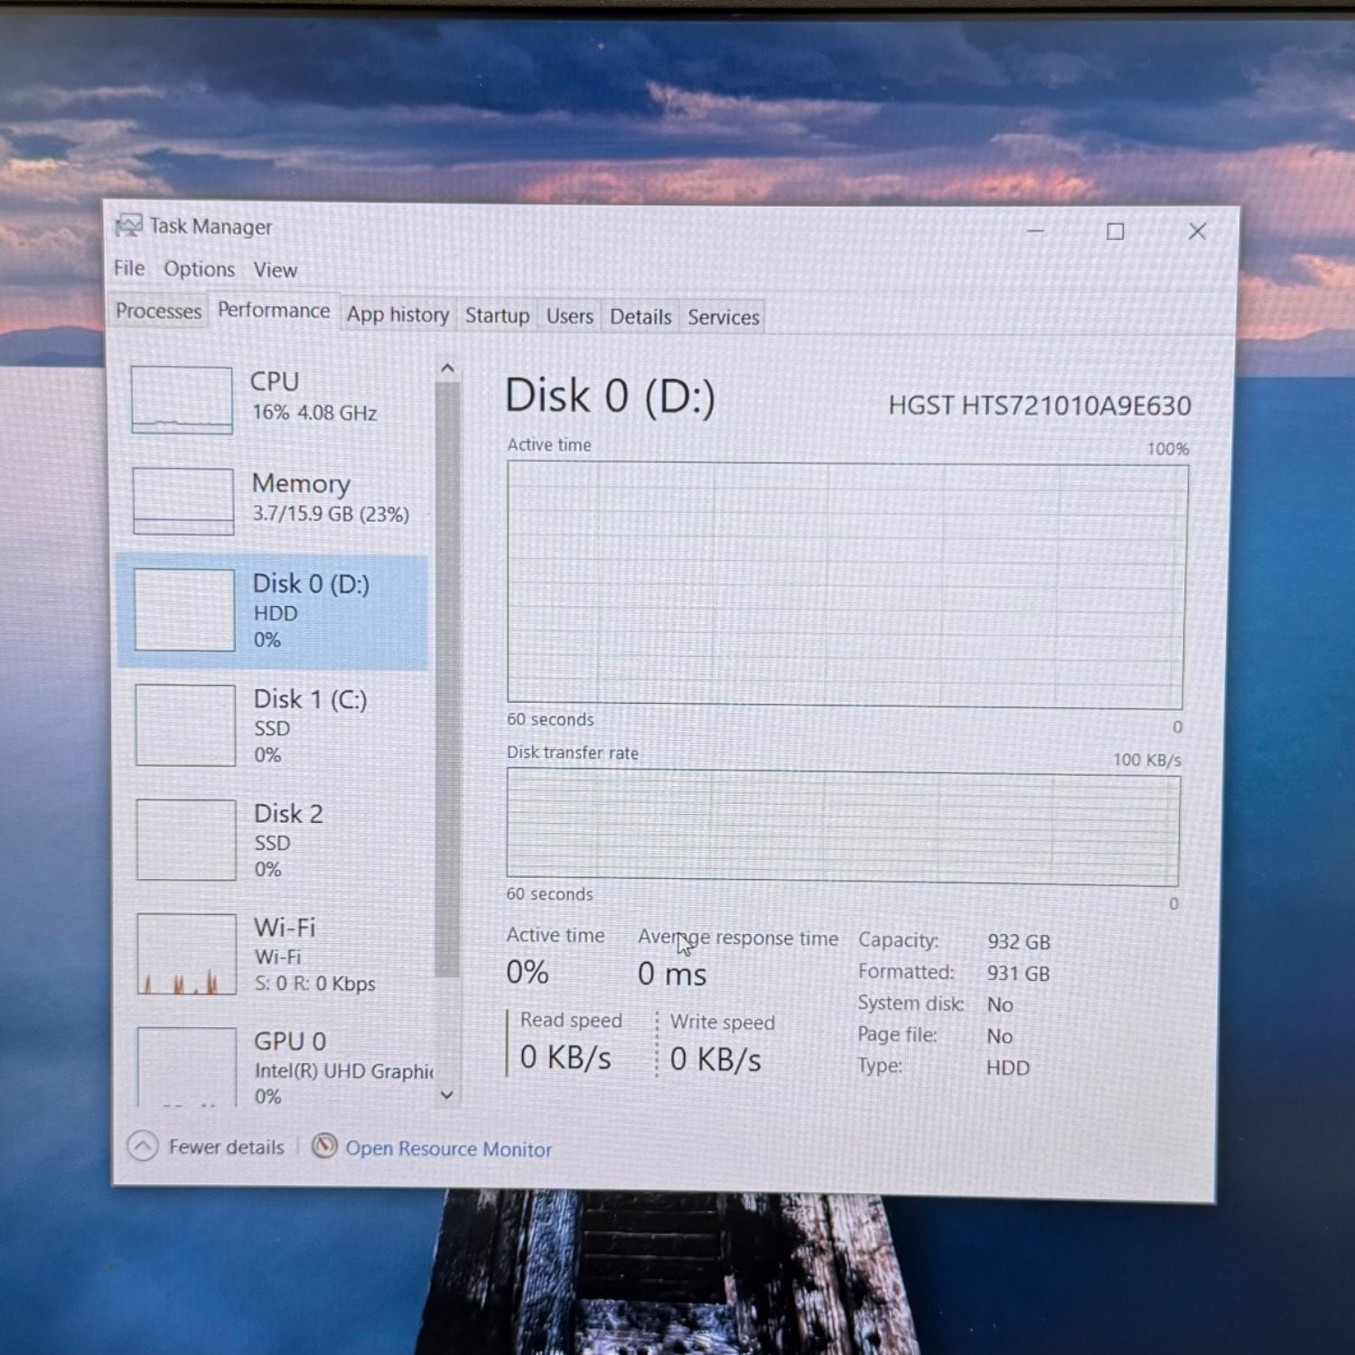Switch to the Processes tab
This screenshot has height=1355, width=1355.
[x=158, y=311]
